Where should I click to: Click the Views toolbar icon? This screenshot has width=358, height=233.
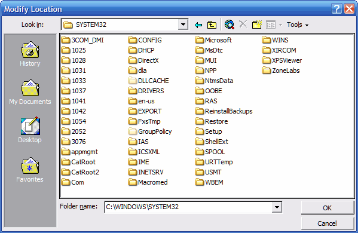click(271, 24)
